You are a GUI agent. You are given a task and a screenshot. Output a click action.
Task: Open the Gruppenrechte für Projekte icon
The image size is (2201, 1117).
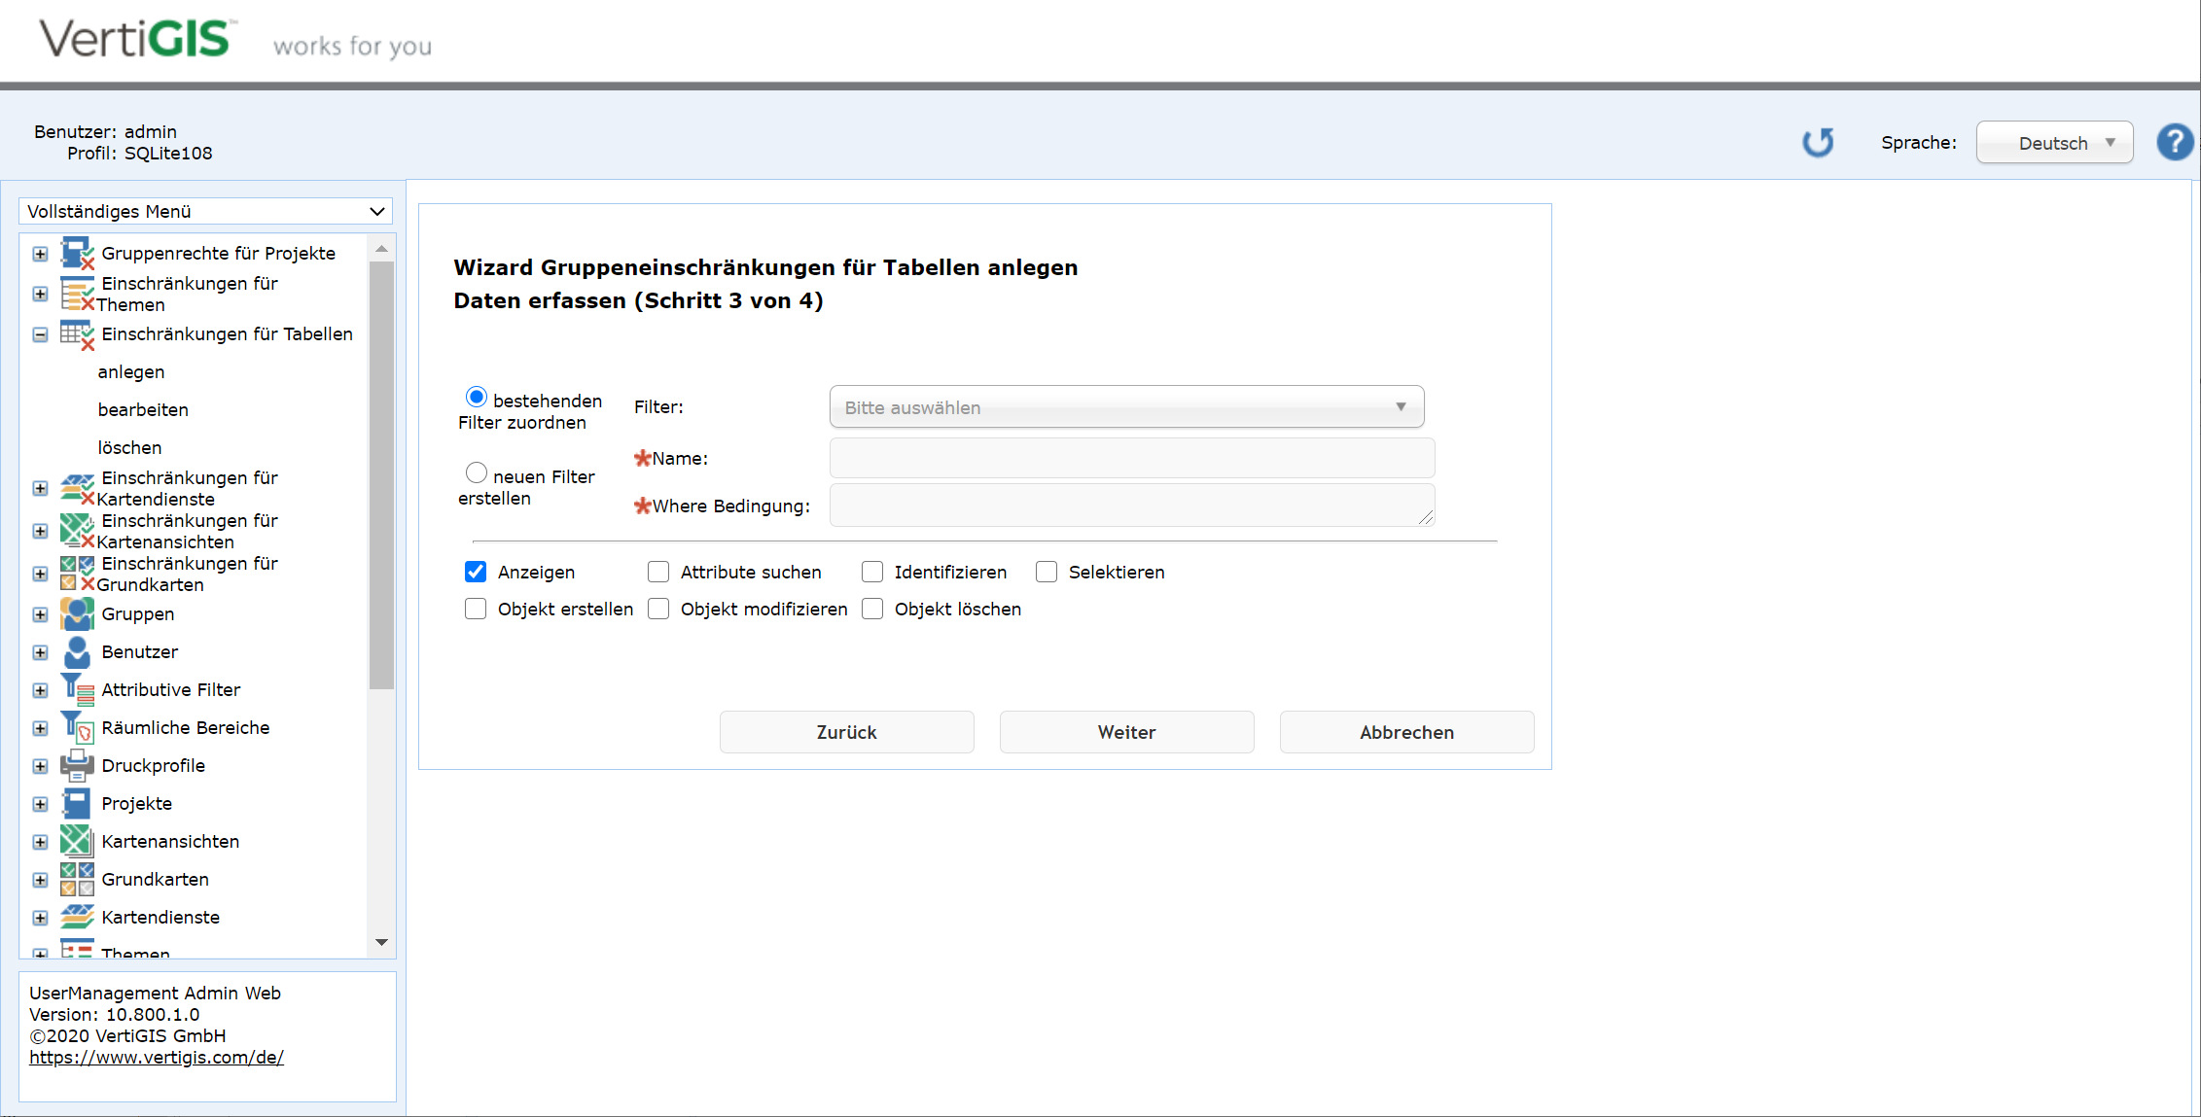tap(76, 252)
